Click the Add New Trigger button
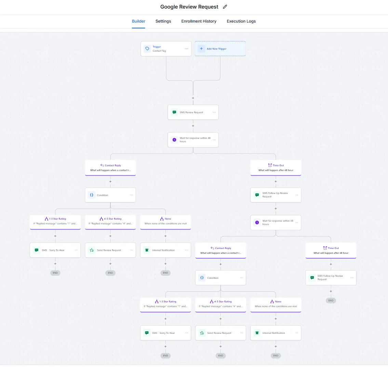 coord(220,49)
